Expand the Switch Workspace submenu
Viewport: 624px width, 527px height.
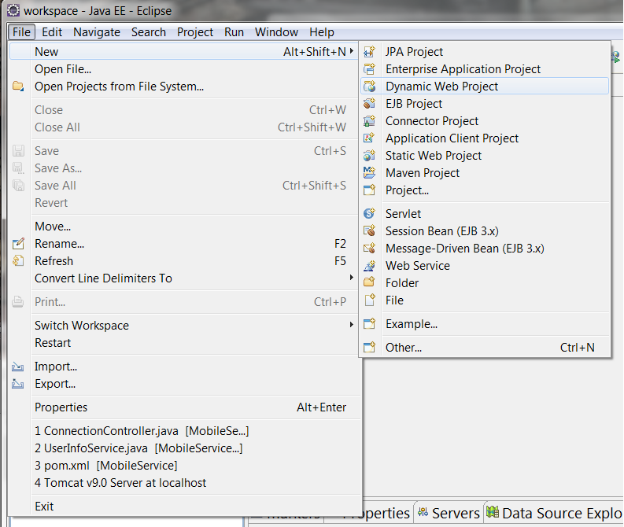[x=352, y=325]
